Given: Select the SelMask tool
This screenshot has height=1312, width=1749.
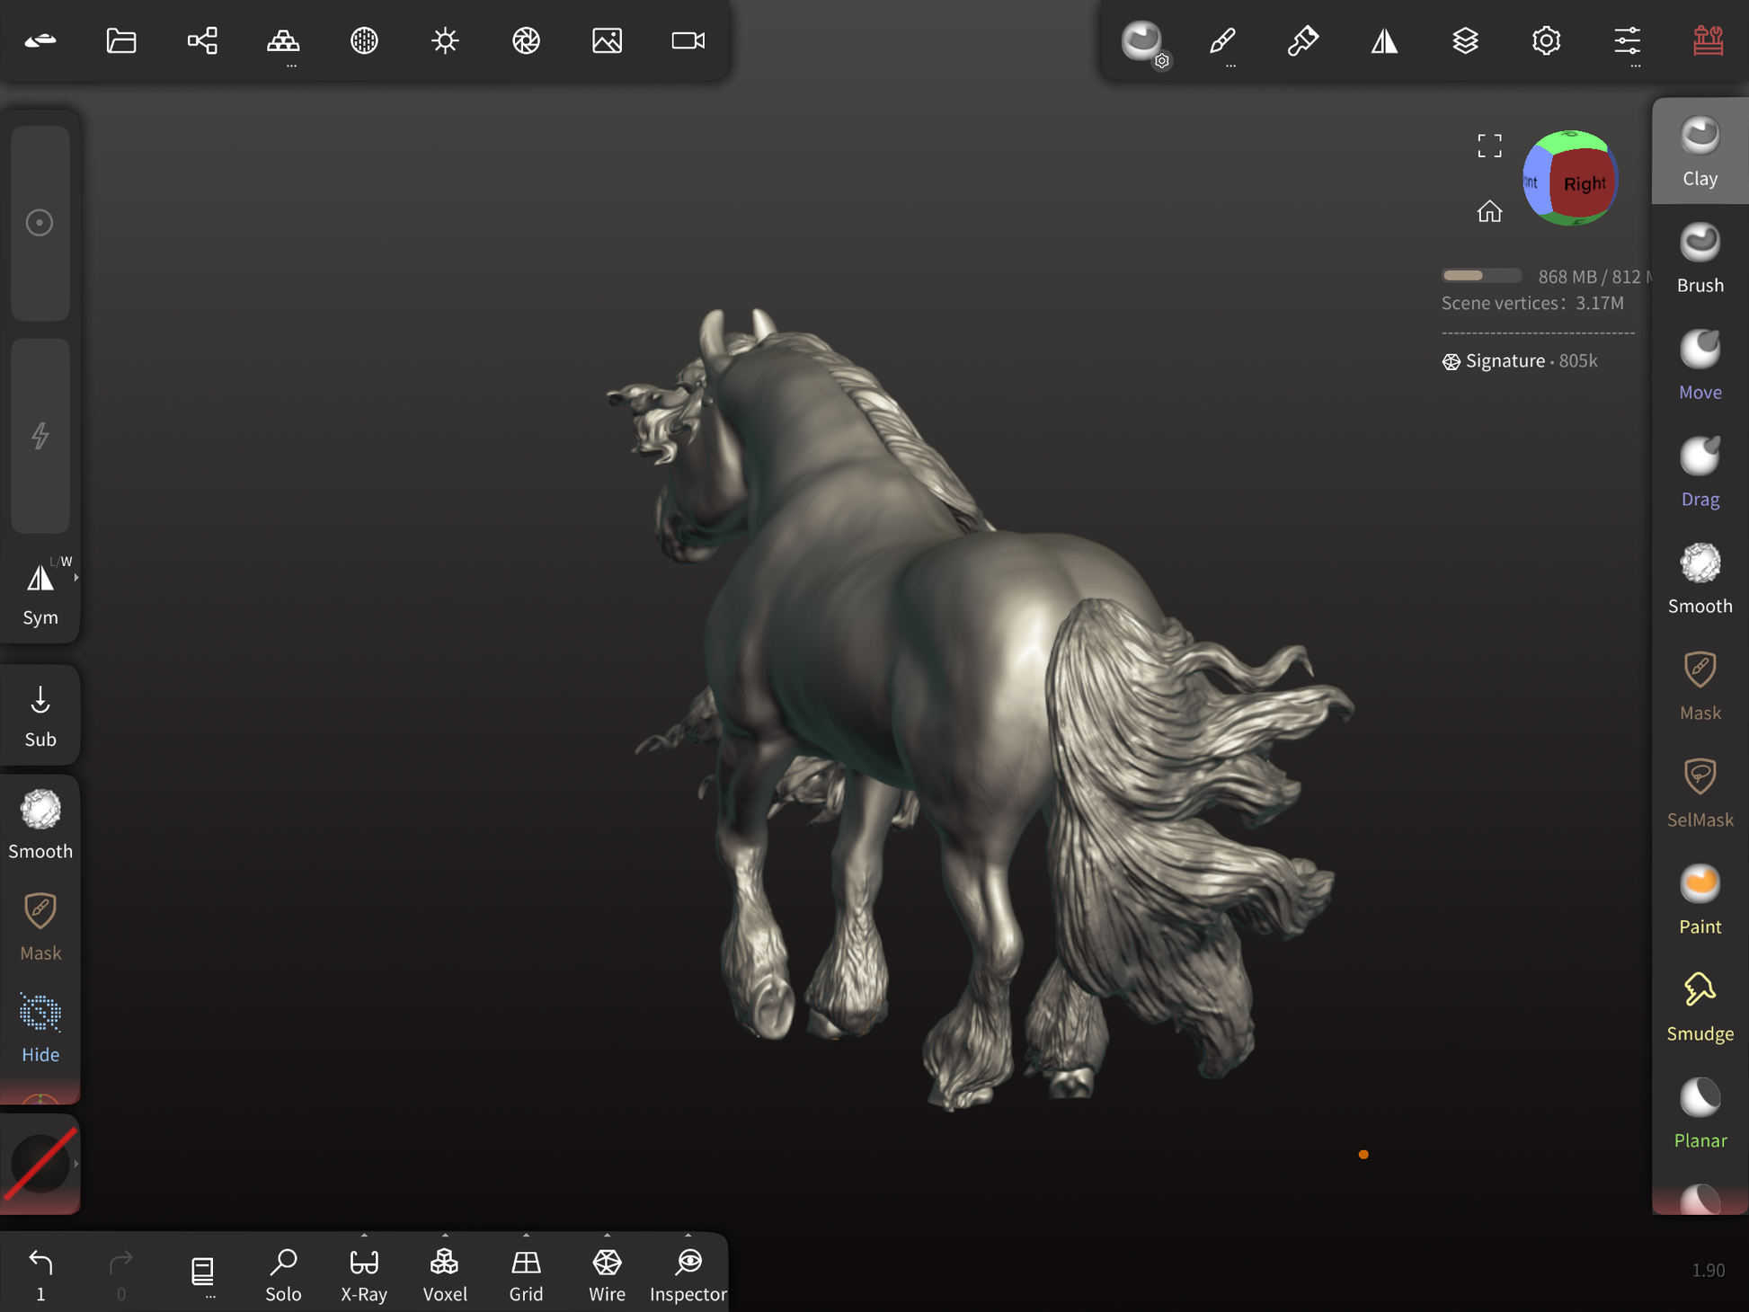Looking at the screenshot, I should click(1699, 793).
